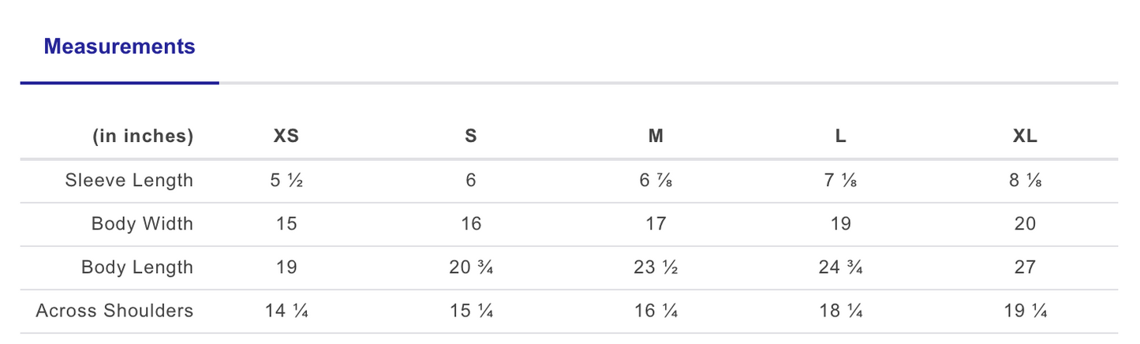Click the XL size column header
Image resolution: width=1140 pixels, height=344 pixels.
[x=1025, y=136]
